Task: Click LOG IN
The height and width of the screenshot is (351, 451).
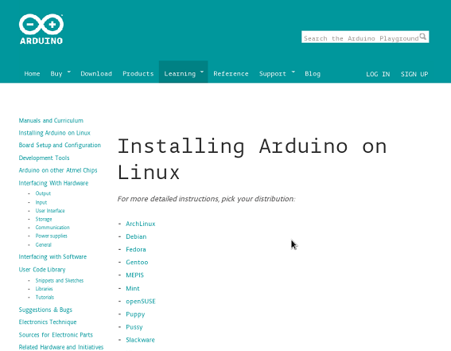Action: 378,74
